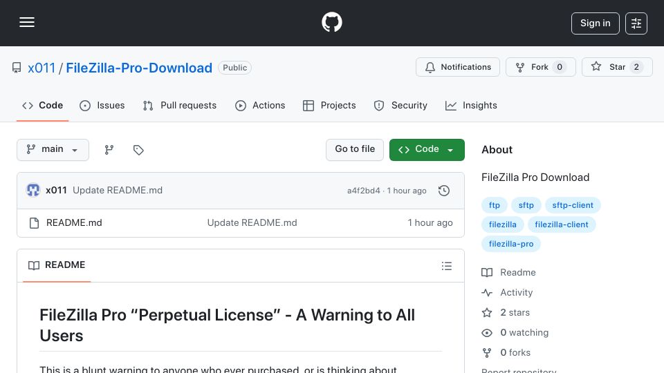
Task: Click the Public visibility badge
Action: [x=234, y=68]
